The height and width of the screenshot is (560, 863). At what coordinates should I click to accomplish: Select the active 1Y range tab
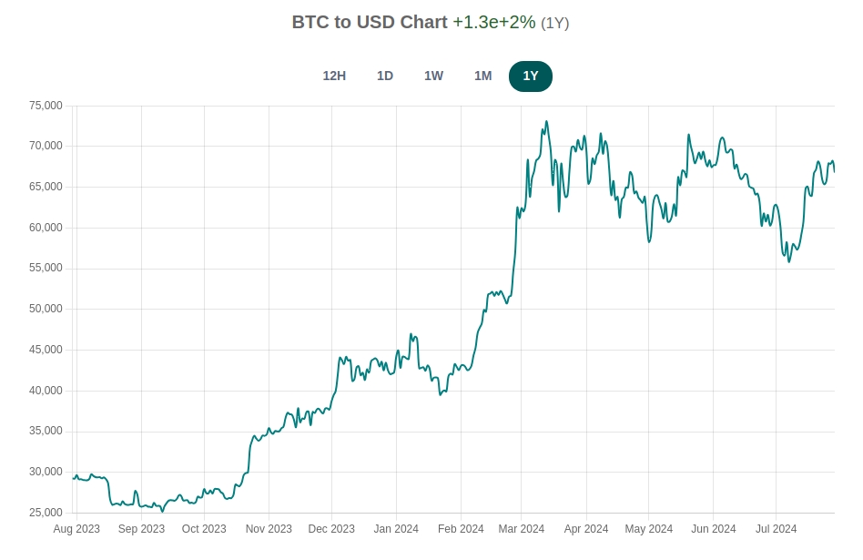531,76
